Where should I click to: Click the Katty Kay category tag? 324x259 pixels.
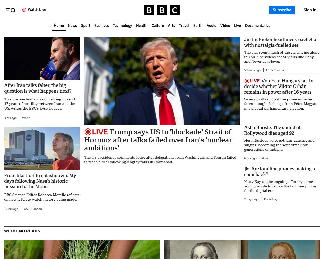point(271,199)
